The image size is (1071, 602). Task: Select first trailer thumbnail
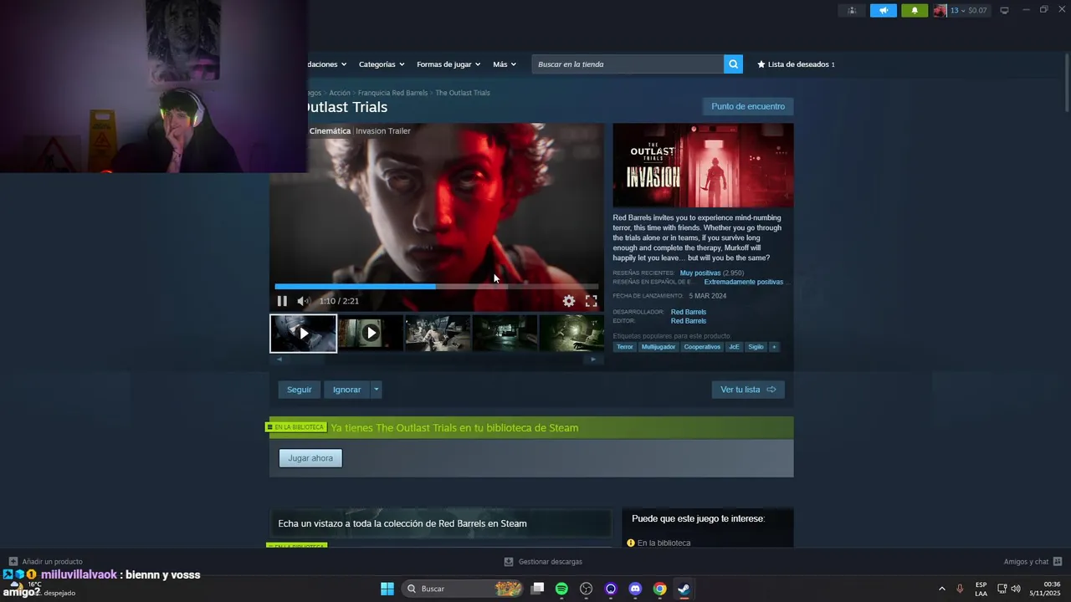303,334
